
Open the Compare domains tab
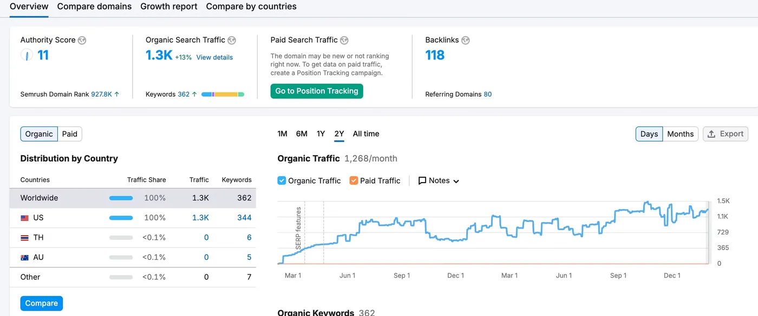(x=94, y=6)
